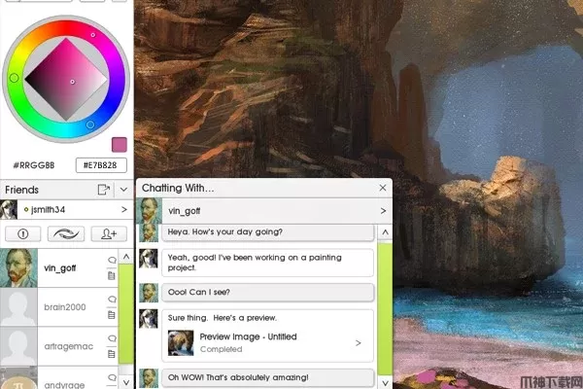Expand the Friends panel dropdown arrow
Screen dimensions: 583x389
123,190
